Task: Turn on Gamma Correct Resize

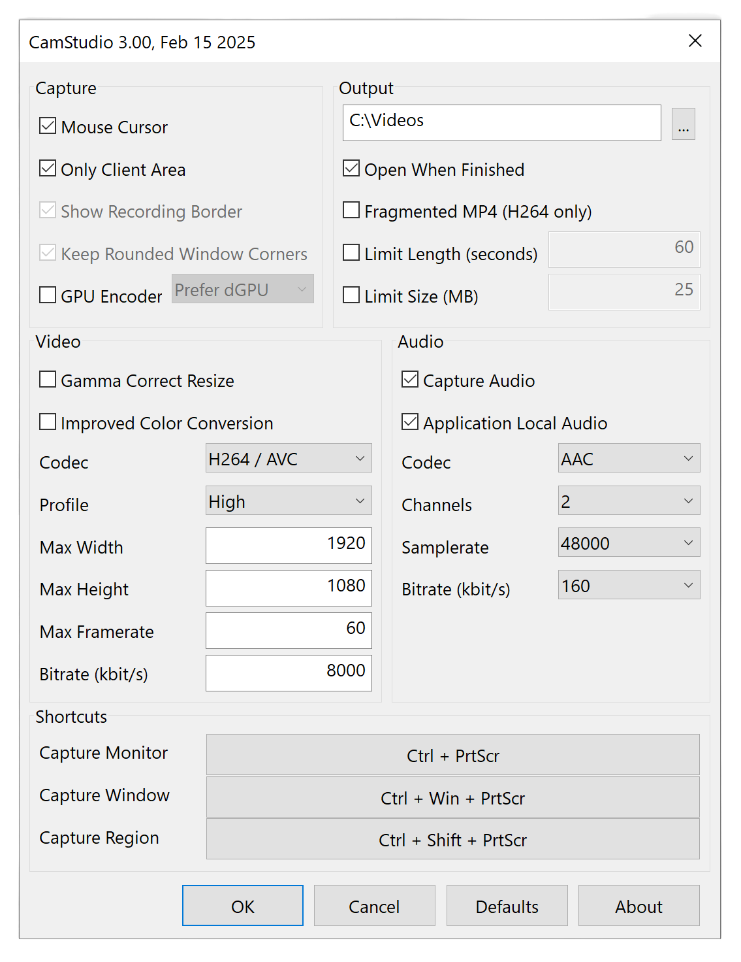Action: (x=48, y=380)
